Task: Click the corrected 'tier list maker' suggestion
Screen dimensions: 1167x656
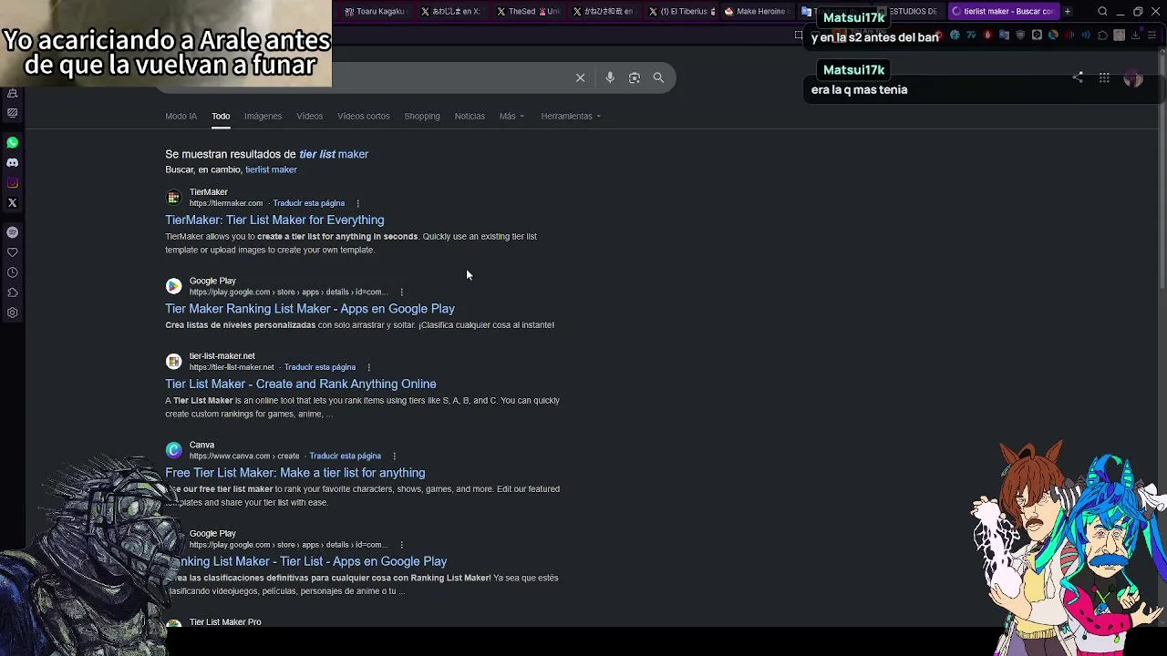Action: coord(334,154)
